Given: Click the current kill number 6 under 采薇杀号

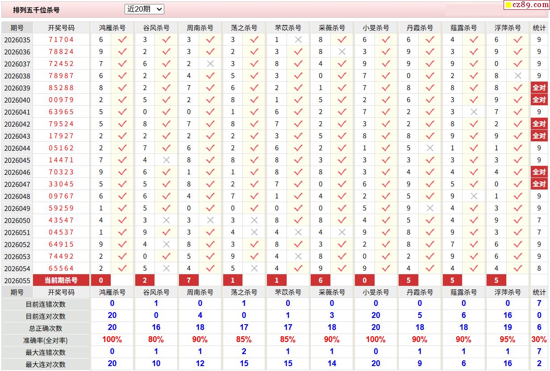Looking at the screenshot, I should pos(321,280).
